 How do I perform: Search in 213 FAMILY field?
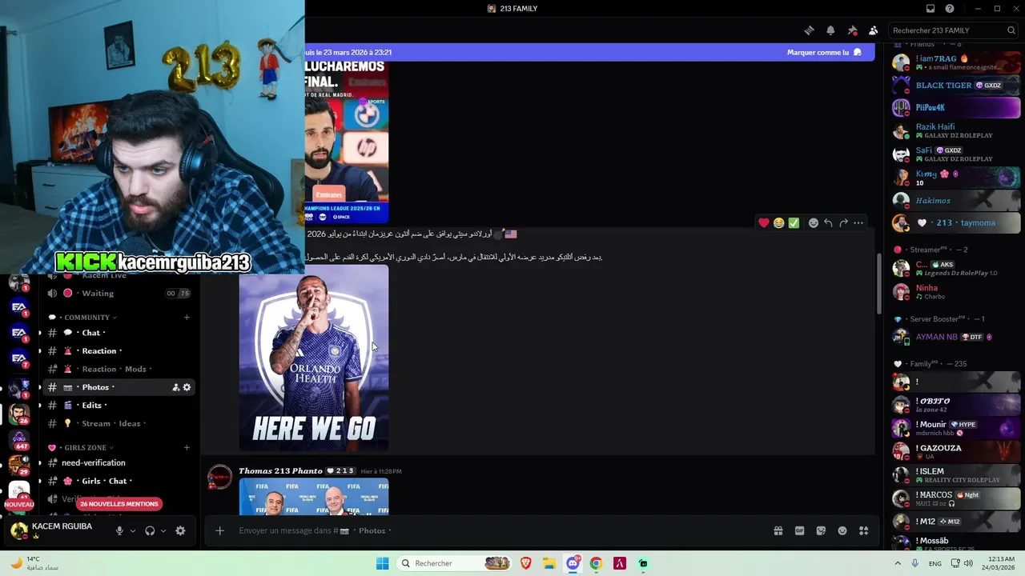tap(954, 30)
